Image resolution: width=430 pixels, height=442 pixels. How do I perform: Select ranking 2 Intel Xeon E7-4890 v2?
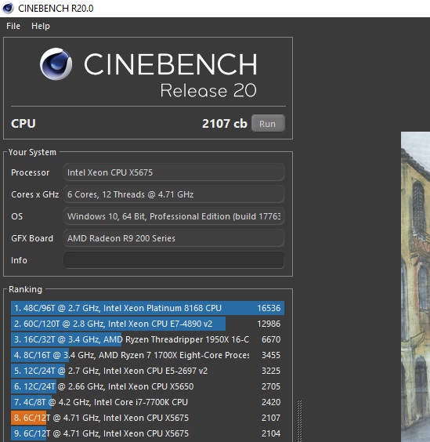click(147, 324)
